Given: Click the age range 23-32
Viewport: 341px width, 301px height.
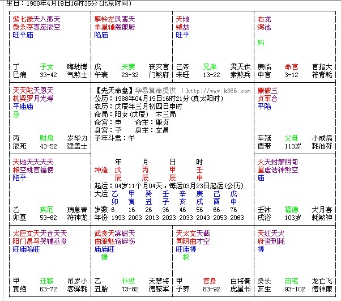Looking at the screenshot, I should click(x=130, y=75).
